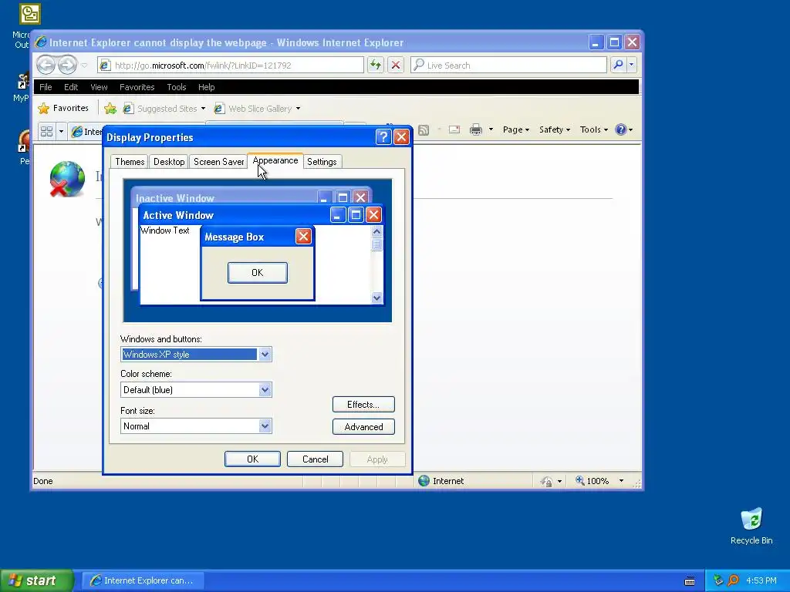This screenshot has width=790, height=592.
Task: Click the Advanced button
Action: [x=363, y=427]
